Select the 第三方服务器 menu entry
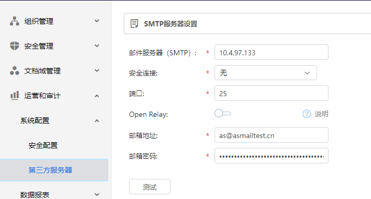The height and width of the screenshot is (199, 371). click(54, 170)
